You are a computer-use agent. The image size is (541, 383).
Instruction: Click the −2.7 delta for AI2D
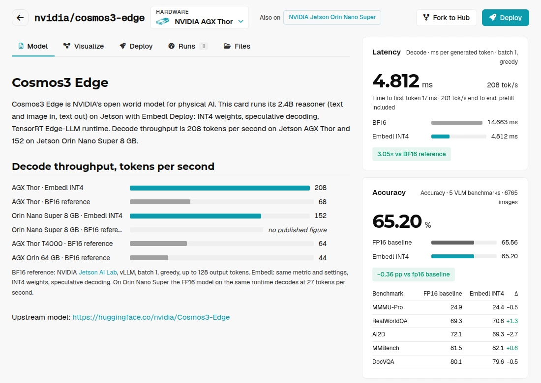[512, 334]
